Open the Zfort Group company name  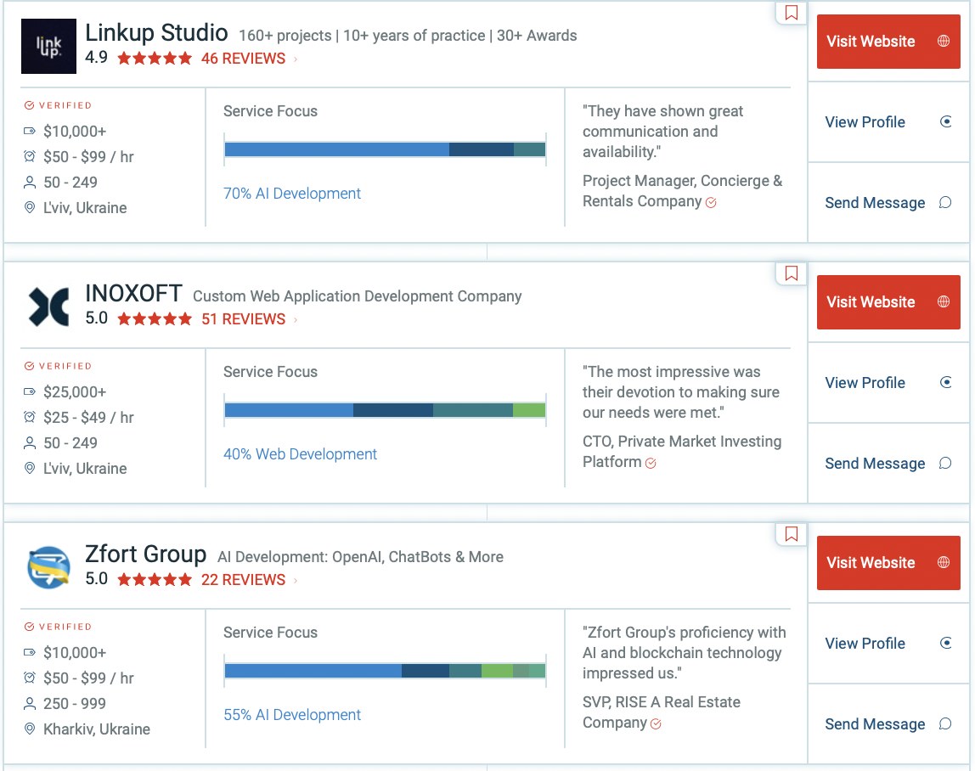145,554
